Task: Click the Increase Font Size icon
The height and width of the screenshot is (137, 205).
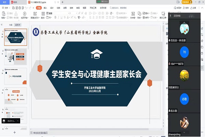Action: pos(79,13)
